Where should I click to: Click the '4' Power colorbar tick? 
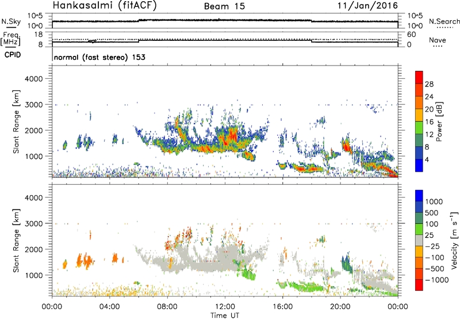click(427, 159)
